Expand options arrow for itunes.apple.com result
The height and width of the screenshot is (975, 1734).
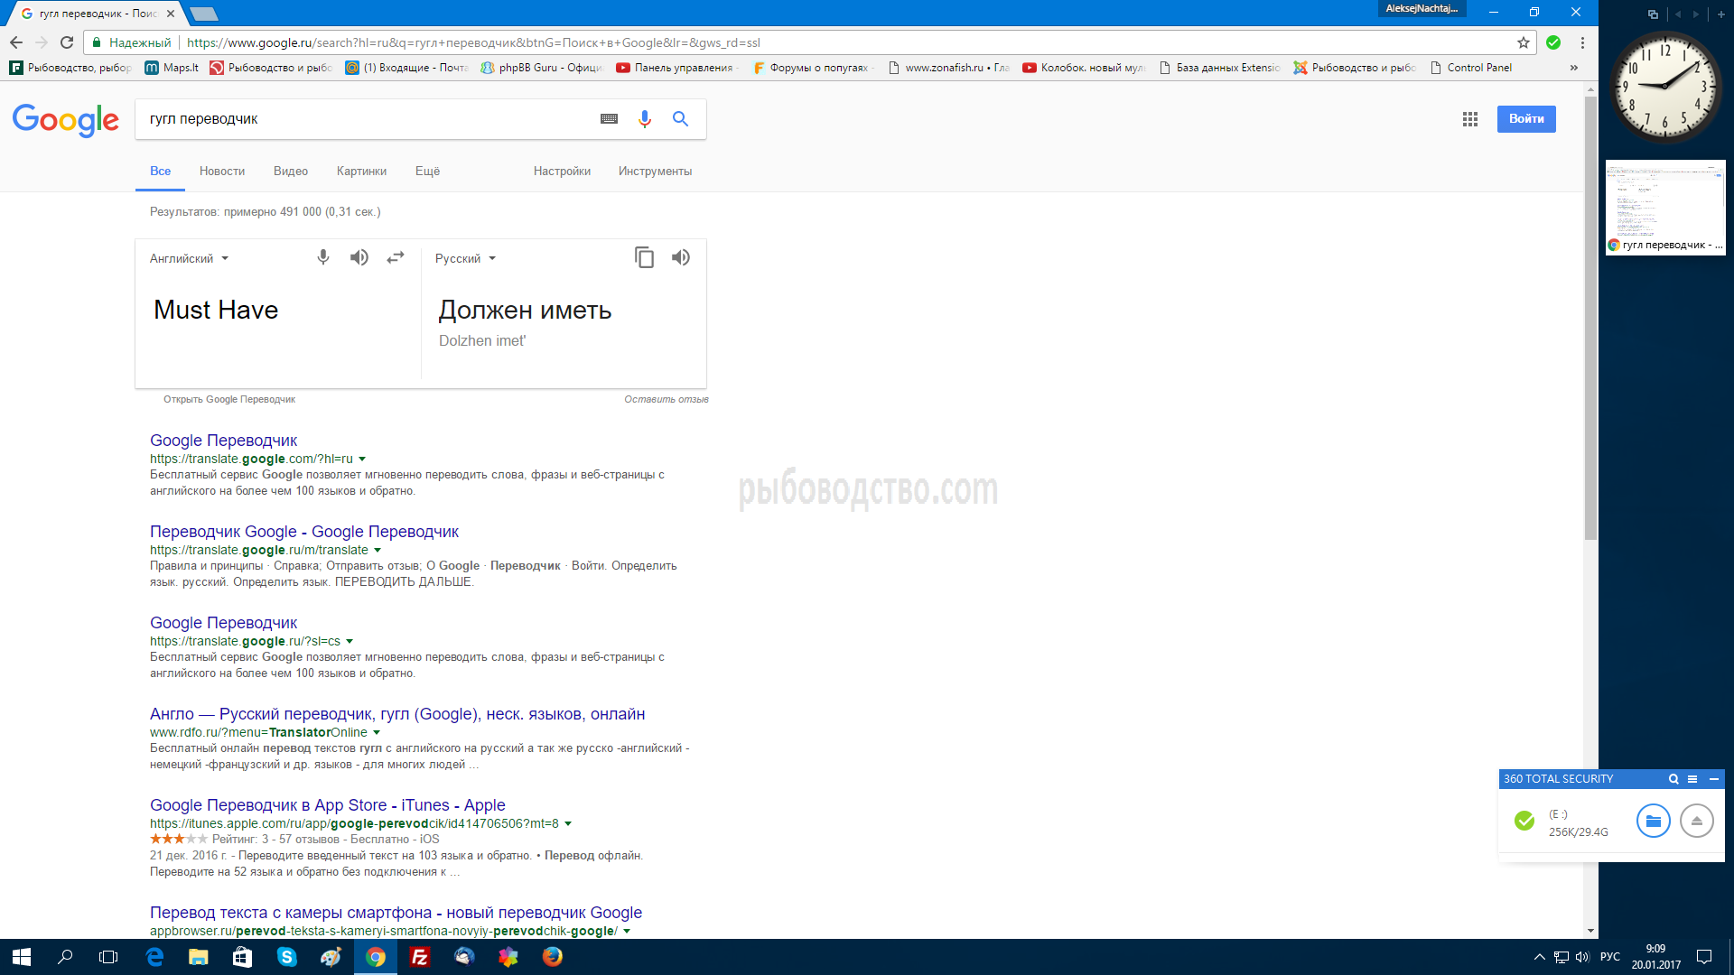coord(568,823)
